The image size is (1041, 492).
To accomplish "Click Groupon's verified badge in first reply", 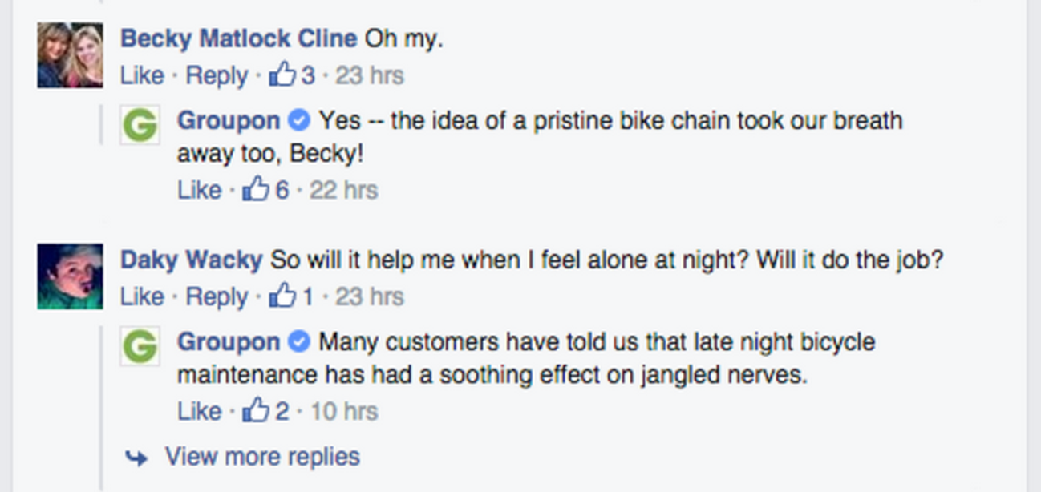I will coord(298,121).
